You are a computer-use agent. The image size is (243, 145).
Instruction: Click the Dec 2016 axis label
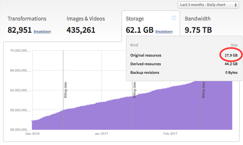[32, 134]
